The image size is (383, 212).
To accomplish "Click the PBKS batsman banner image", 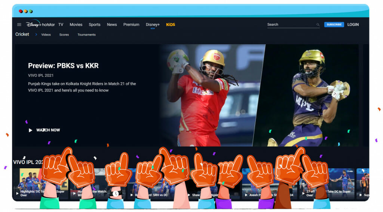I will [210, 95].
